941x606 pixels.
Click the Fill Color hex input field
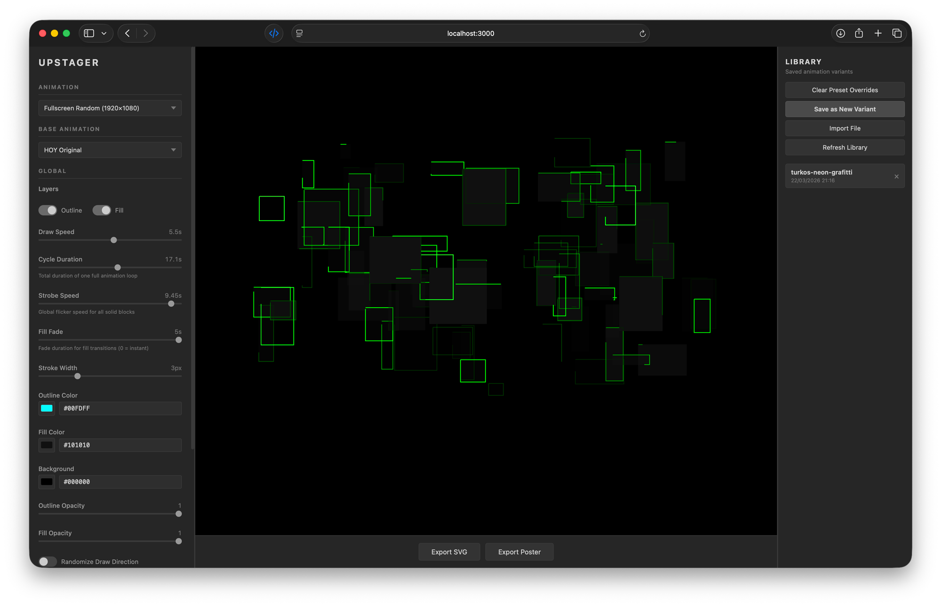click(120, 445)
